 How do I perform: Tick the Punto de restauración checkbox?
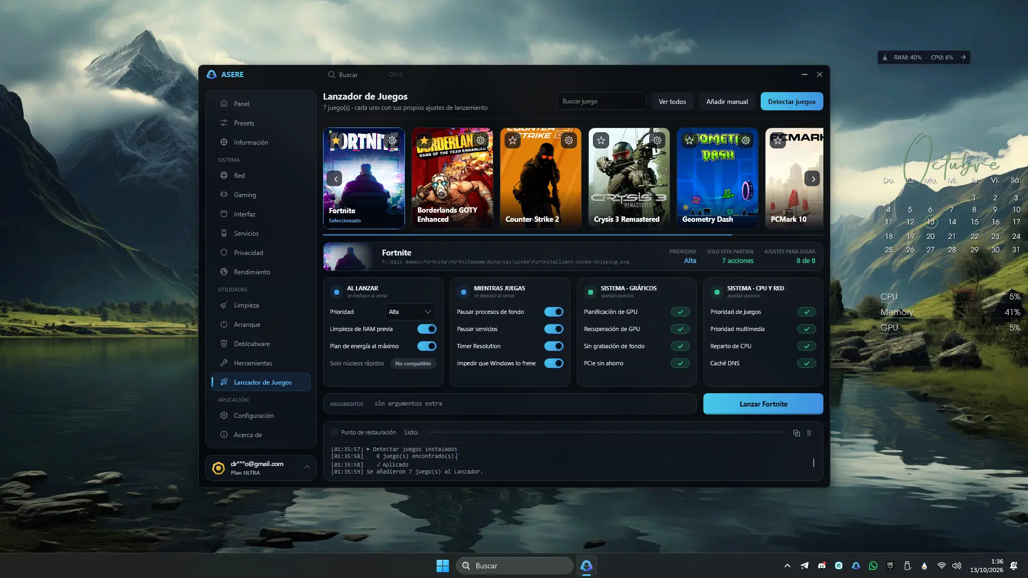coord(335,432)
